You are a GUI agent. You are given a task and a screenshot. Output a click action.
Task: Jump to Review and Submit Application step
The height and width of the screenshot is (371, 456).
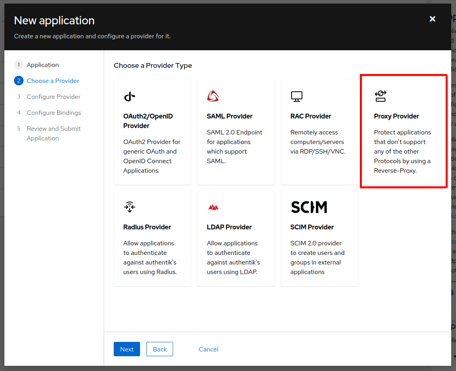(53, 134)
